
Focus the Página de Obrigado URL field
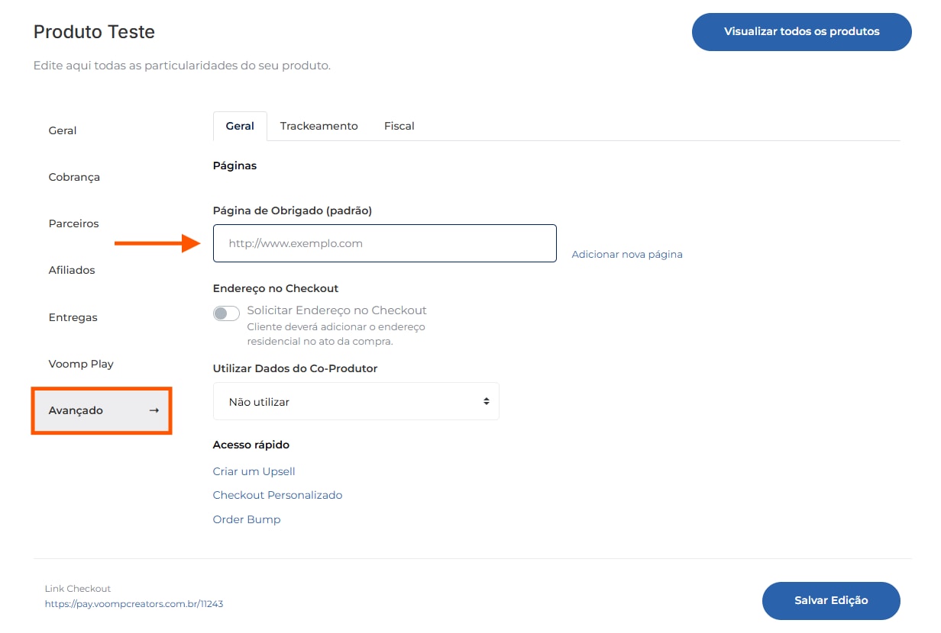pyautogui.click(x=384, y=243)
